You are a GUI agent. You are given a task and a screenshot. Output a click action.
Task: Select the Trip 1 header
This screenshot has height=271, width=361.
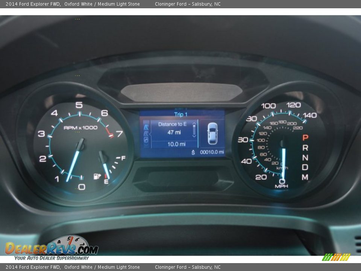pos(180,114)
